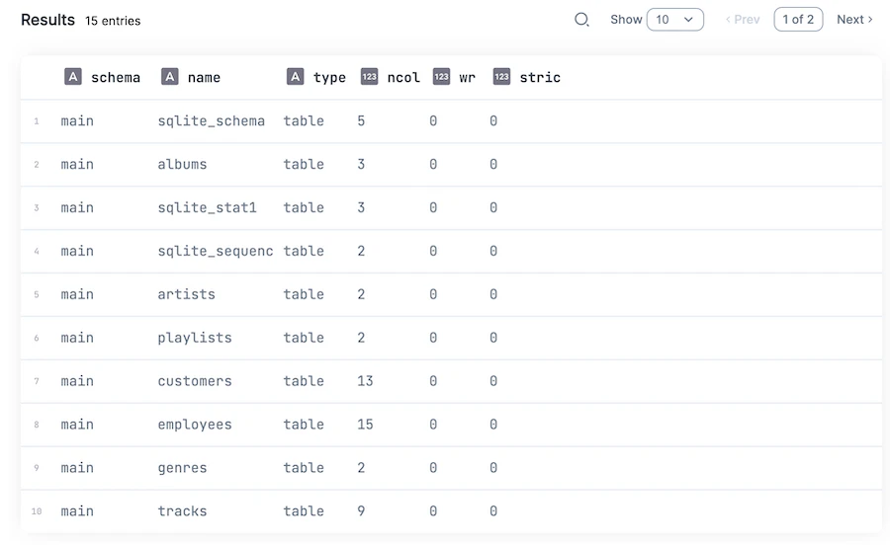
Task: Click the schema cell in artists row
Action: pyautogui.click(x=77, y=294)
